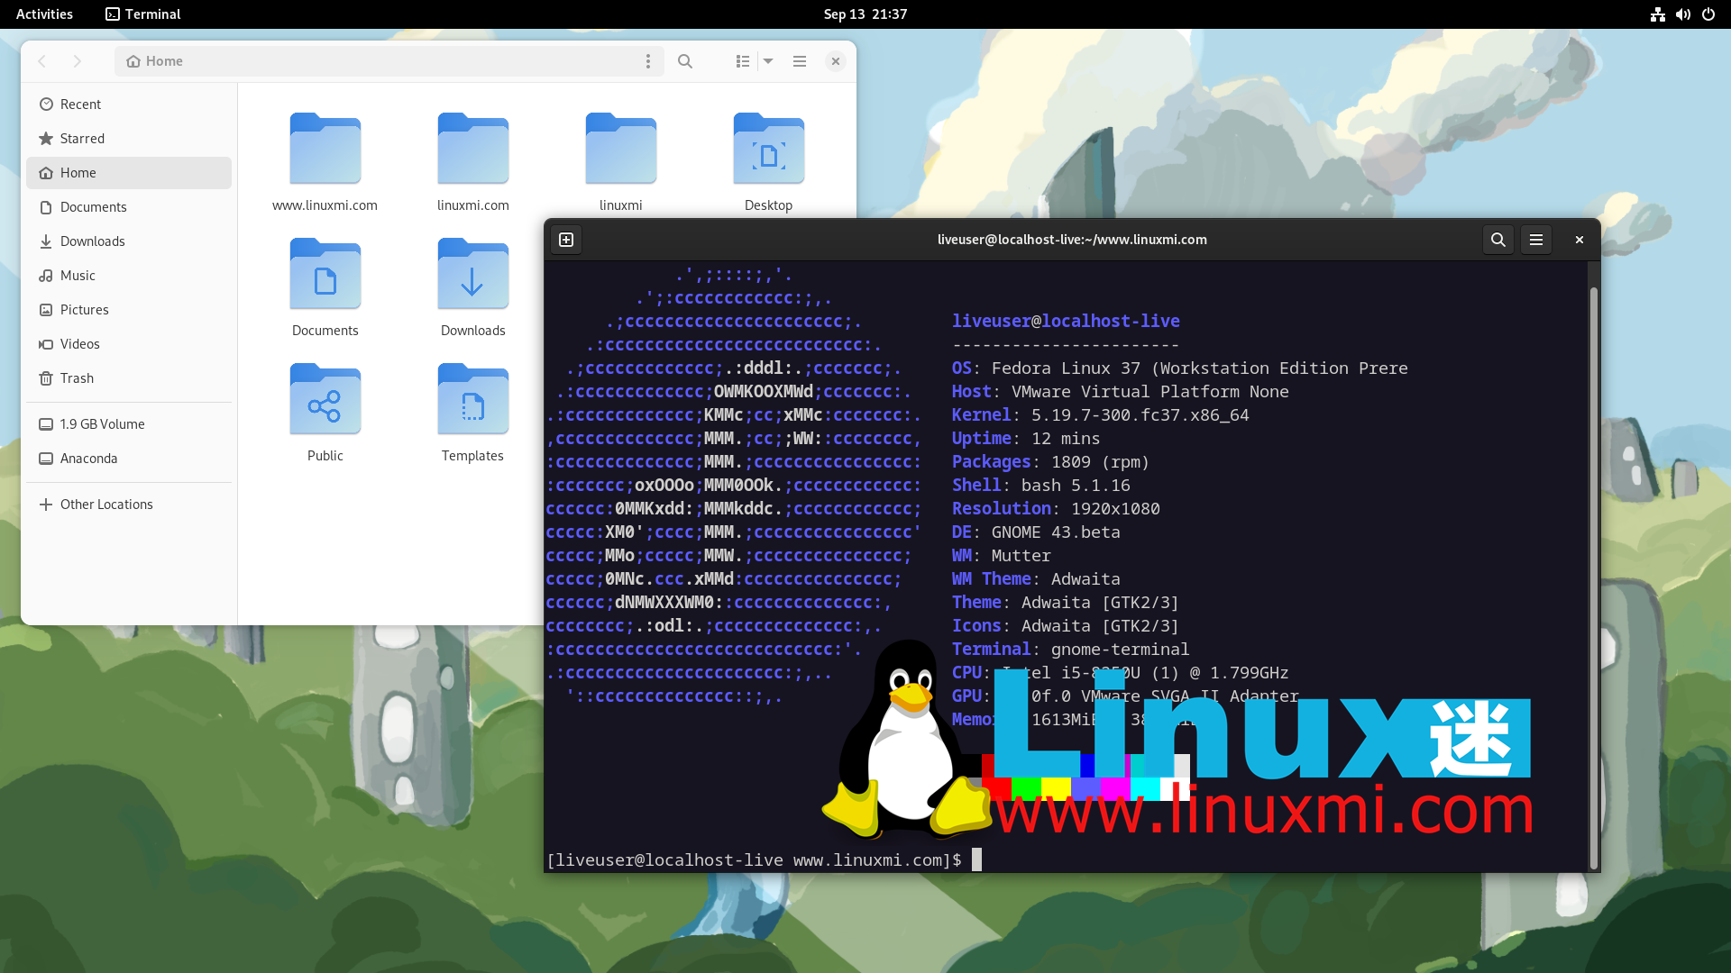Open Other Locations in sidebar
The image size is (1731, 973).
[129, 505]
